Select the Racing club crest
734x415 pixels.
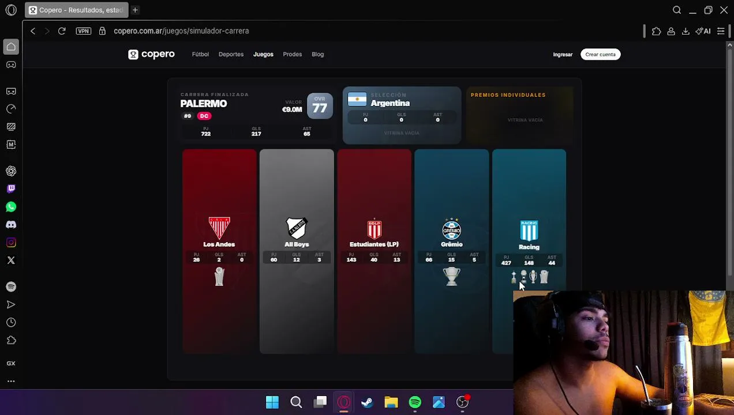click(529, 231)
